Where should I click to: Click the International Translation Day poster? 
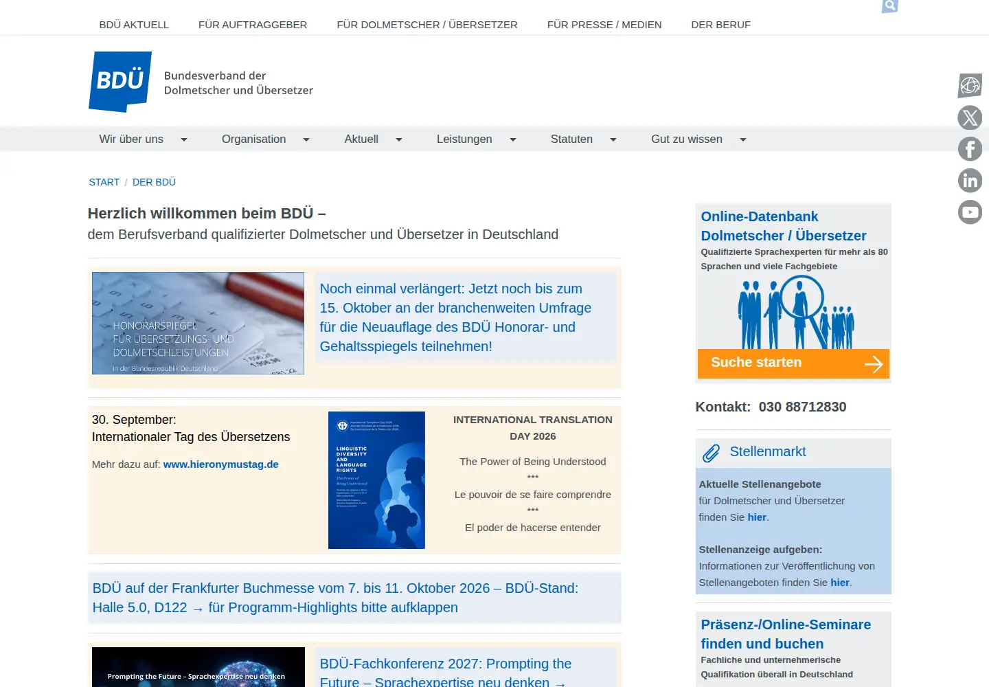coord(376,480)
